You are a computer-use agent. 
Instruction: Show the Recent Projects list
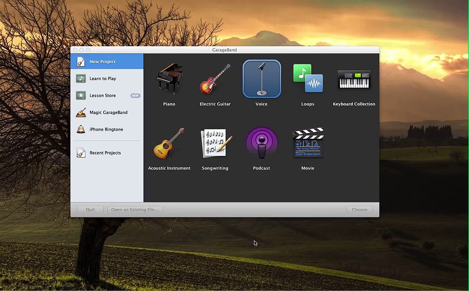click(107, 152)
